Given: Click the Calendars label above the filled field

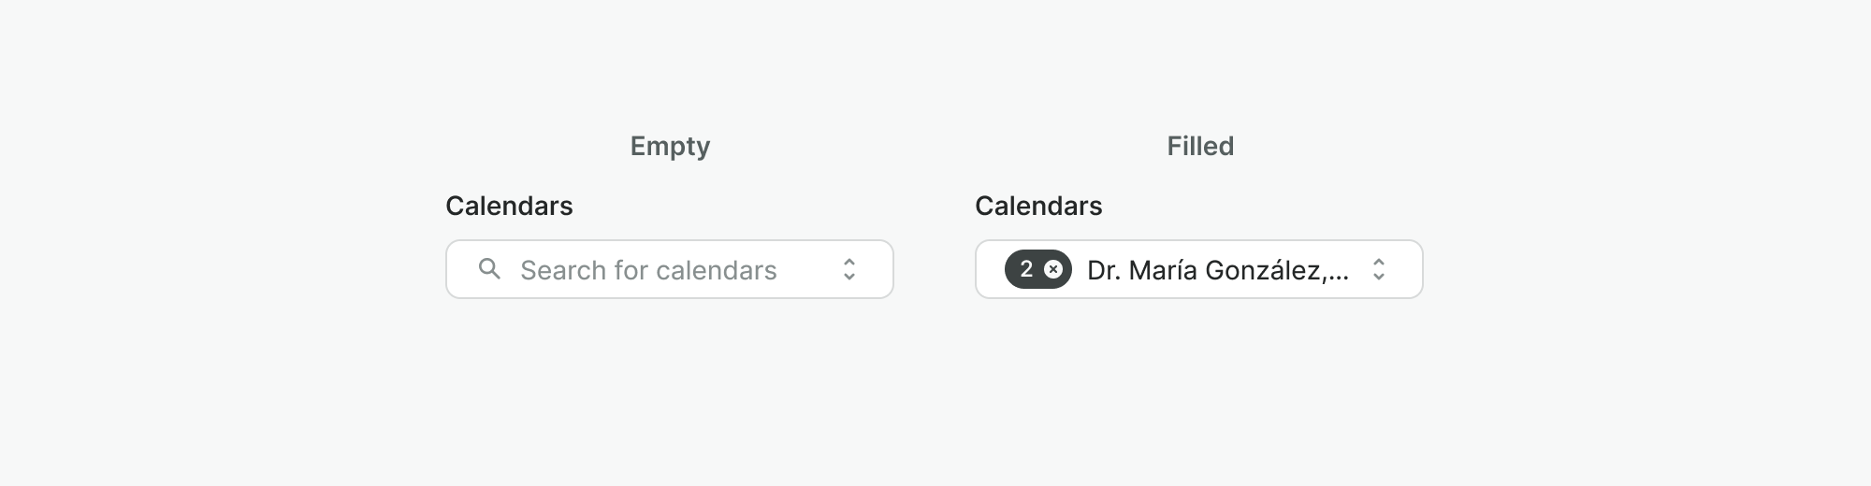Looking at the screenshot, I should click(1038, 206).
